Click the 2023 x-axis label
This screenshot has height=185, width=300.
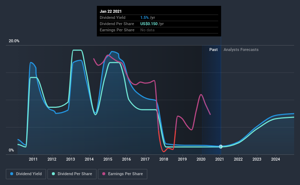coord(257,159)
